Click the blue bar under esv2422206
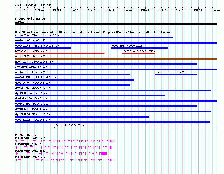This screenshot has height=174, width=224. [x=94, y=38]
